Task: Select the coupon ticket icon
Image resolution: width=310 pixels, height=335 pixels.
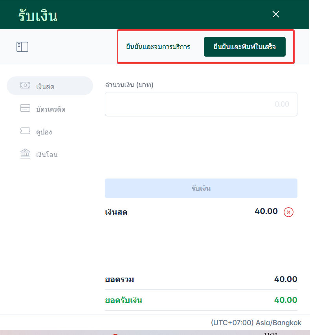Action: tap(25, 131)
